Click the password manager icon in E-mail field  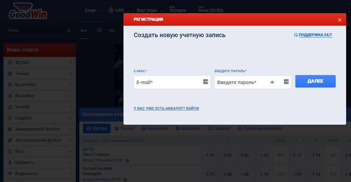206,82
